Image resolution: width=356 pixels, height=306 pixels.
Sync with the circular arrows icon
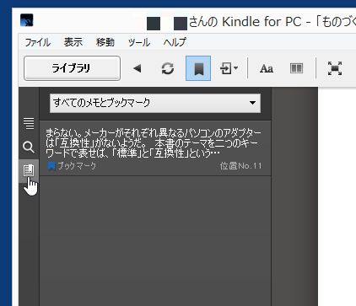[168, 68]
